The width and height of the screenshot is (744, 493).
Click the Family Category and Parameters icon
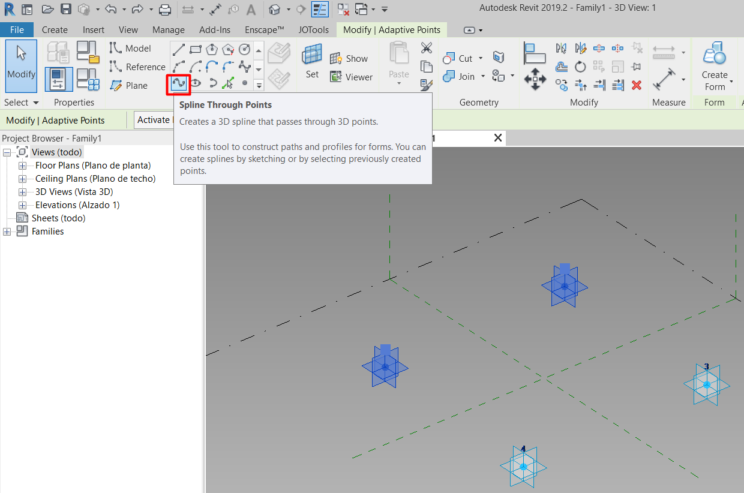click(89, 53)
